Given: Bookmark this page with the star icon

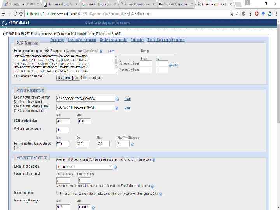Looking at the screenshot, I should [x=237, y=14].
